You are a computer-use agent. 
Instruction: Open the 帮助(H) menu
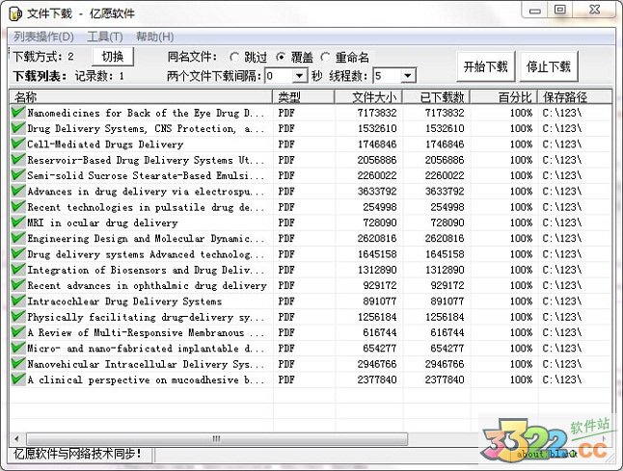155,37
